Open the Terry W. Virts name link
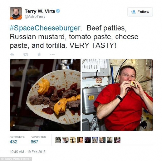The width and height of the screenshot is (162, 161). 40,11
